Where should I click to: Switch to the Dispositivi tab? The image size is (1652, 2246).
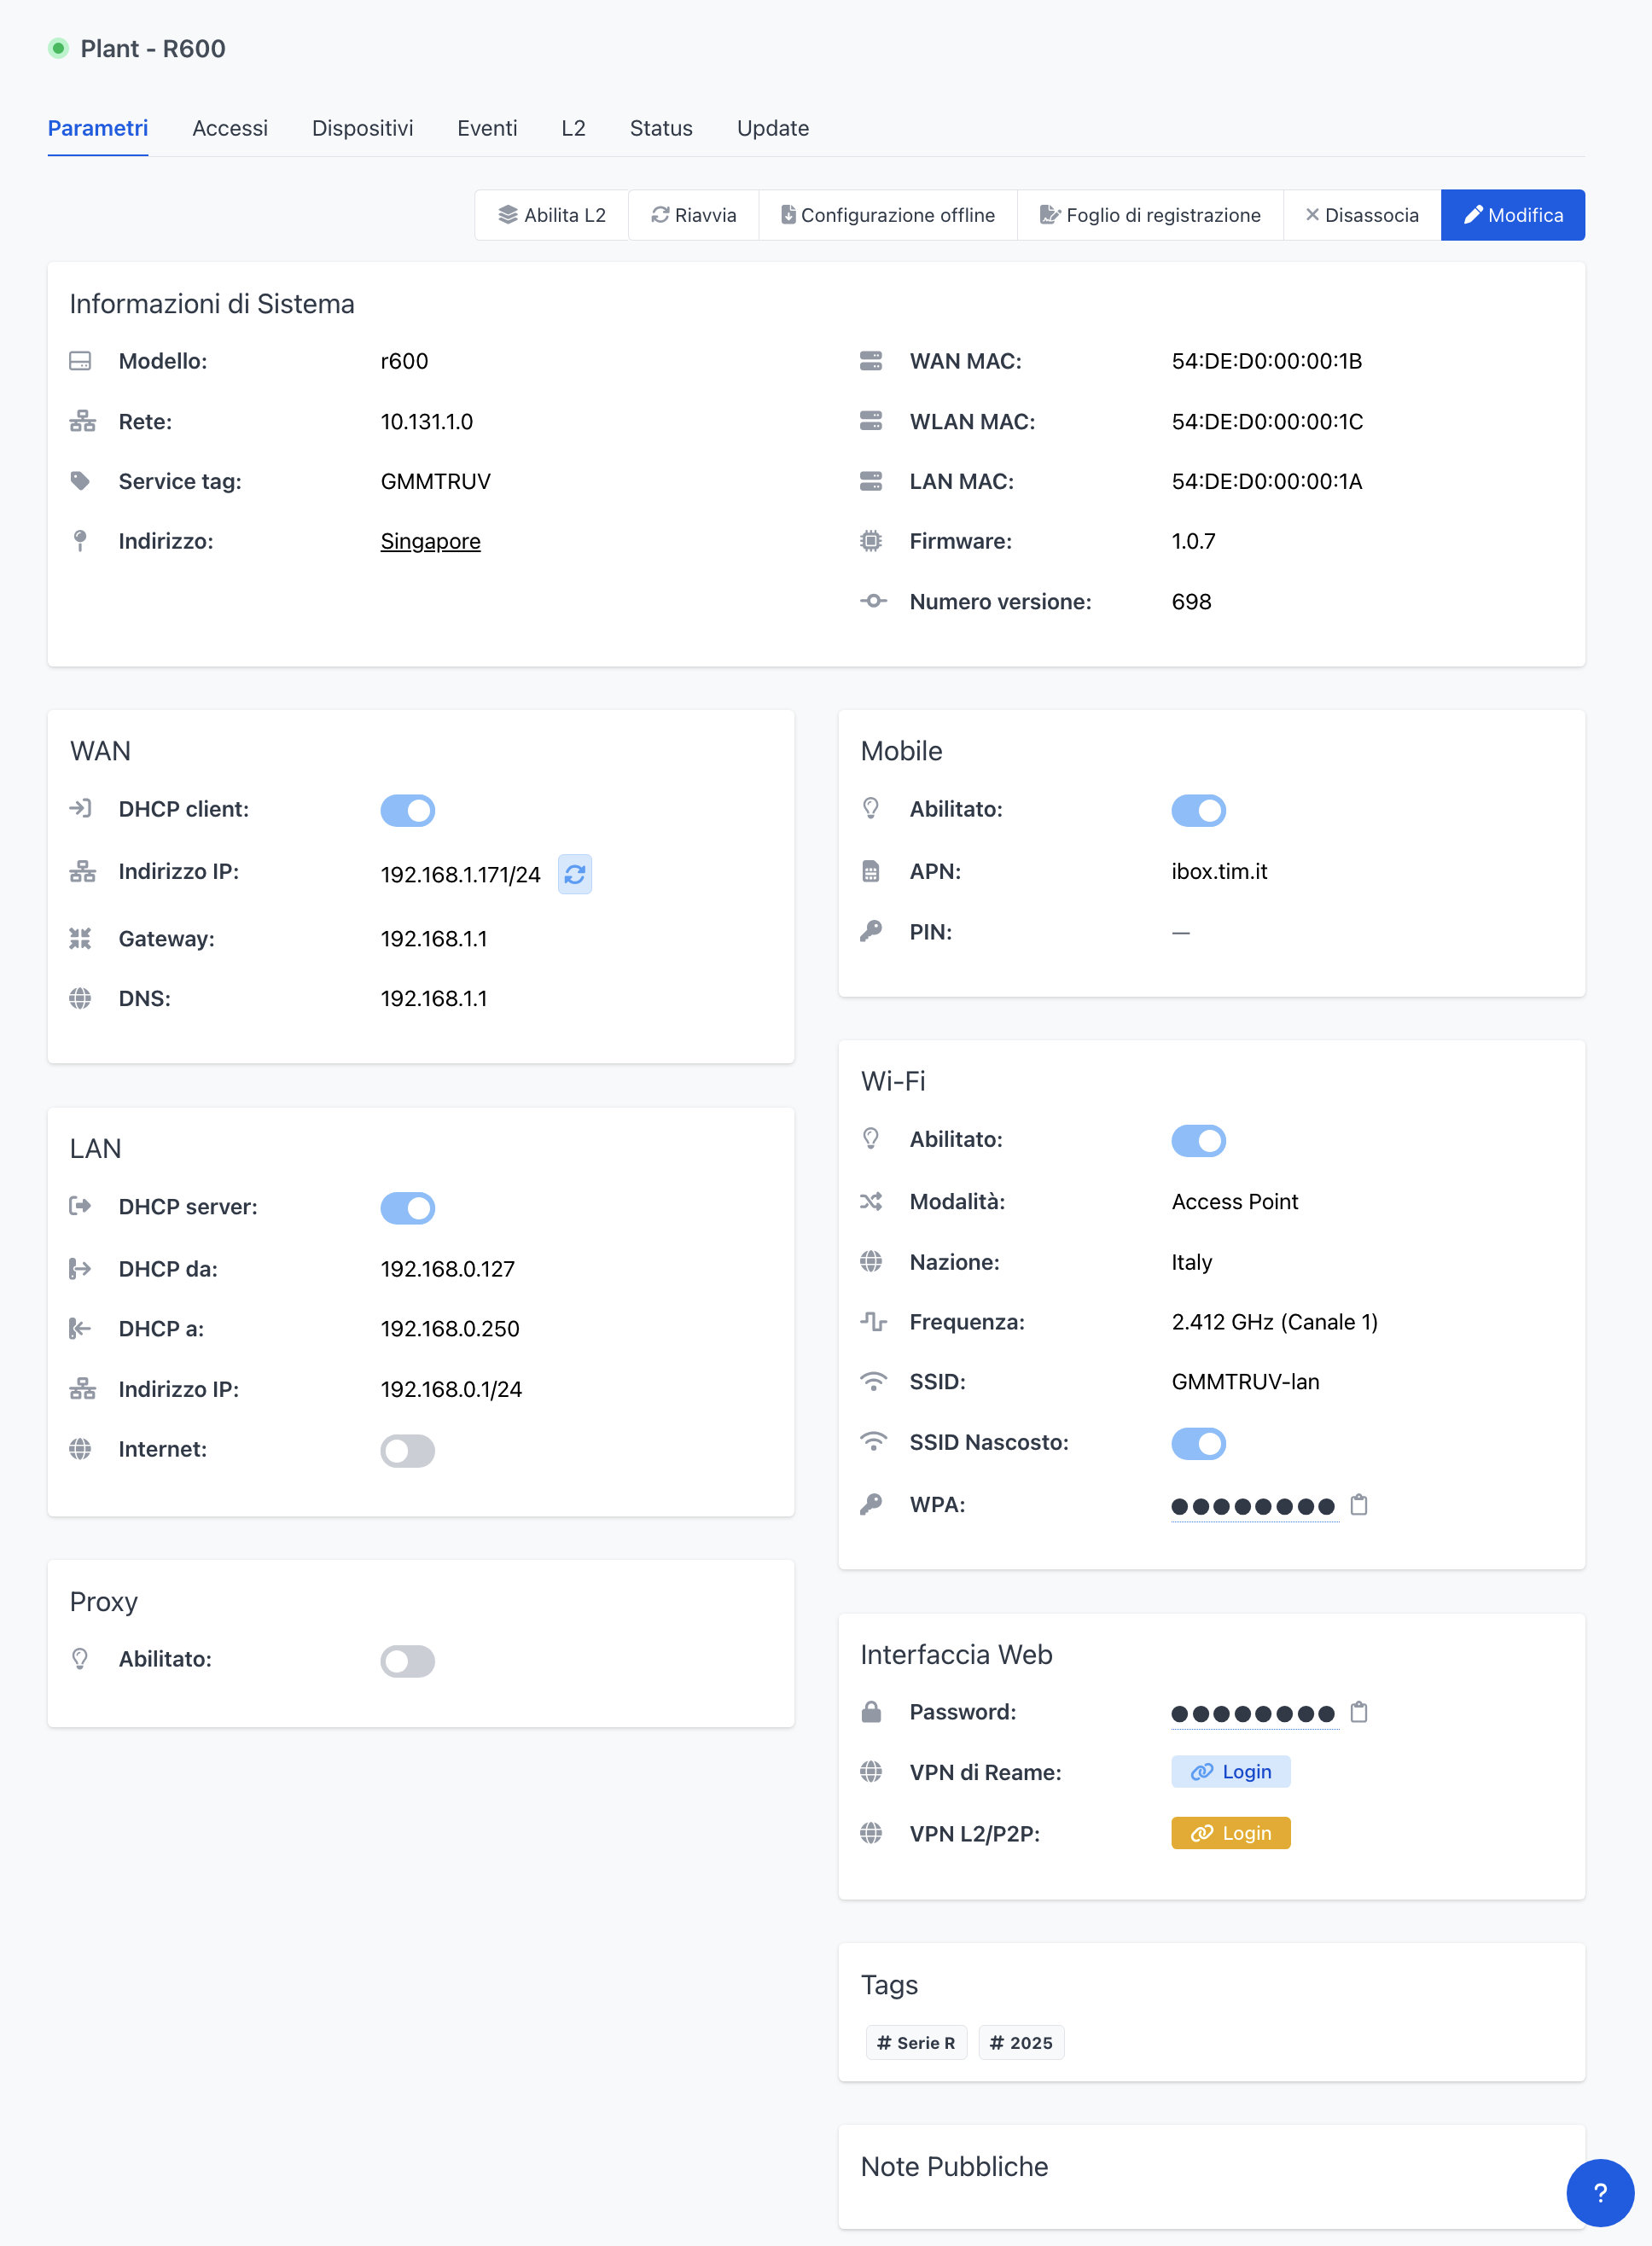(x=362, y=128)
